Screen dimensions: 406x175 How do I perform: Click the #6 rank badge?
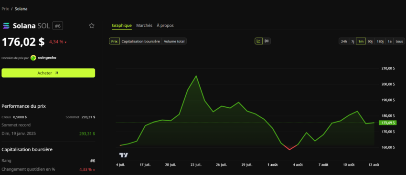[x=58, y=26]
